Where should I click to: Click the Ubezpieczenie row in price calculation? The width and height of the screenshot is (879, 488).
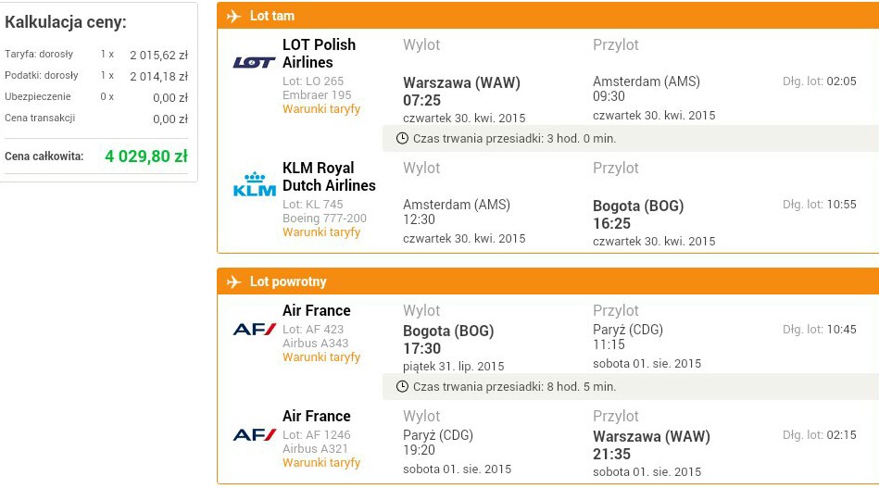click(x=96, y=97)
